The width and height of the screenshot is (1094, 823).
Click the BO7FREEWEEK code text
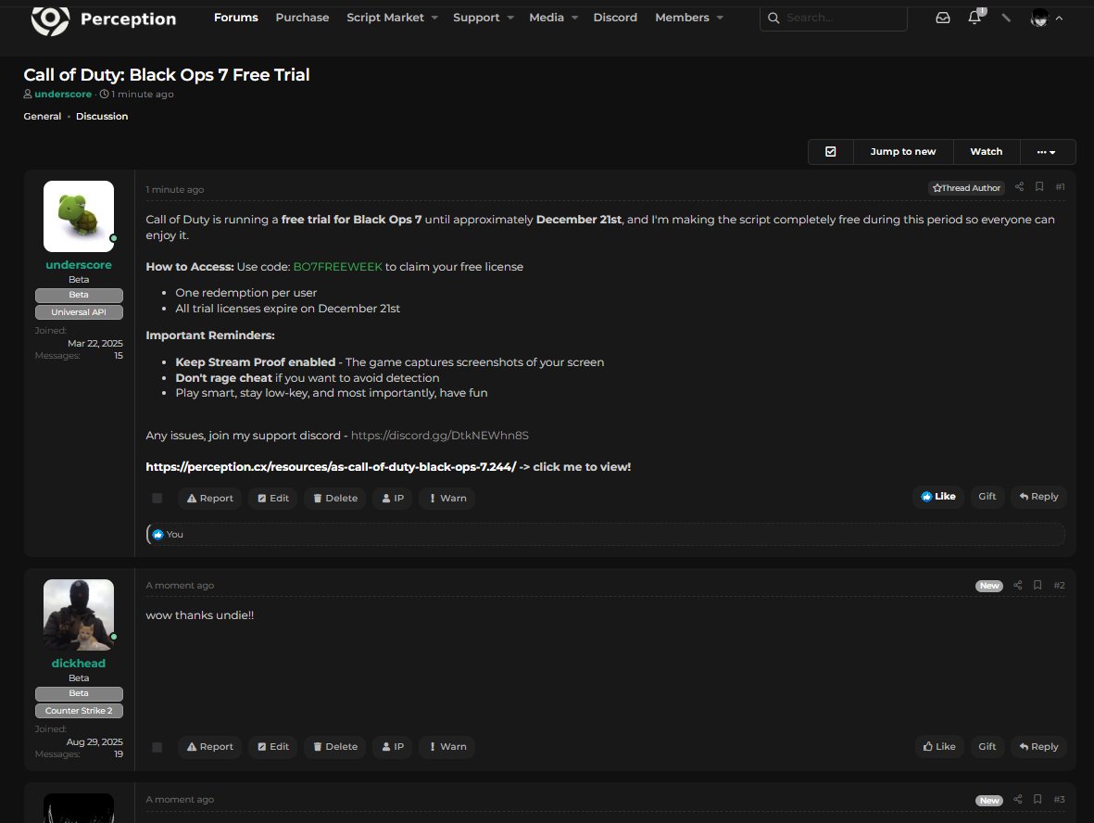(x=338, y=267)
